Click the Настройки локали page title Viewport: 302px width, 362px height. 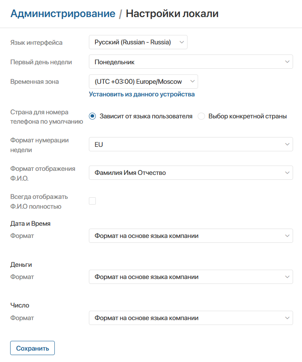(172, 13)
